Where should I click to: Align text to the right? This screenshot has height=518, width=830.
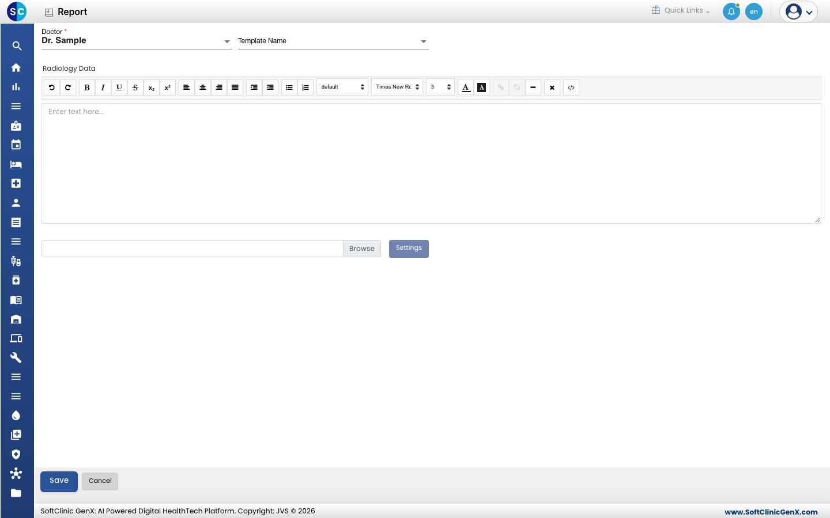(x=219, y=87)
